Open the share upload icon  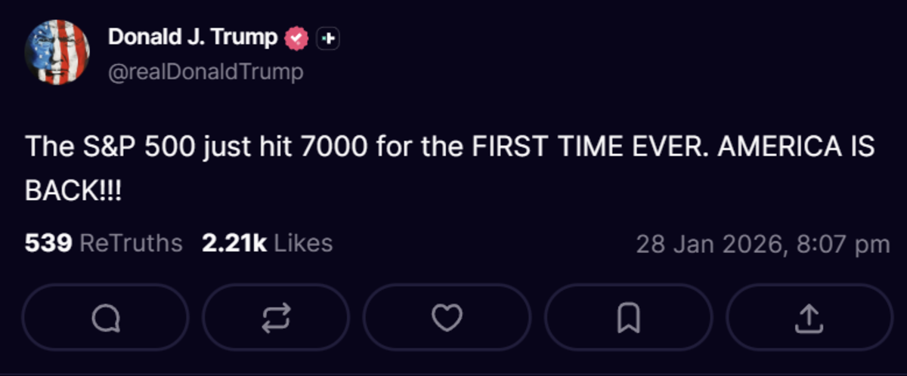809,319
